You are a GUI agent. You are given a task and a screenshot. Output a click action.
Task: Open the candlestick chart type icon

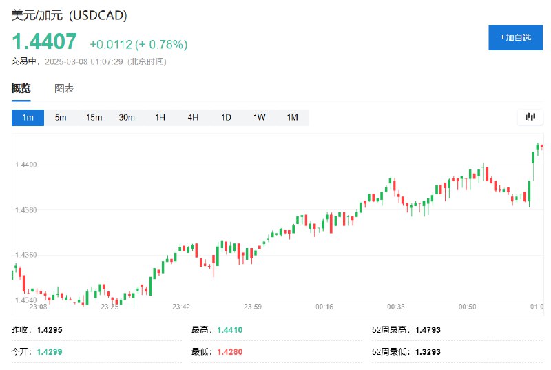pyautogui.click(x=530, y=117)
